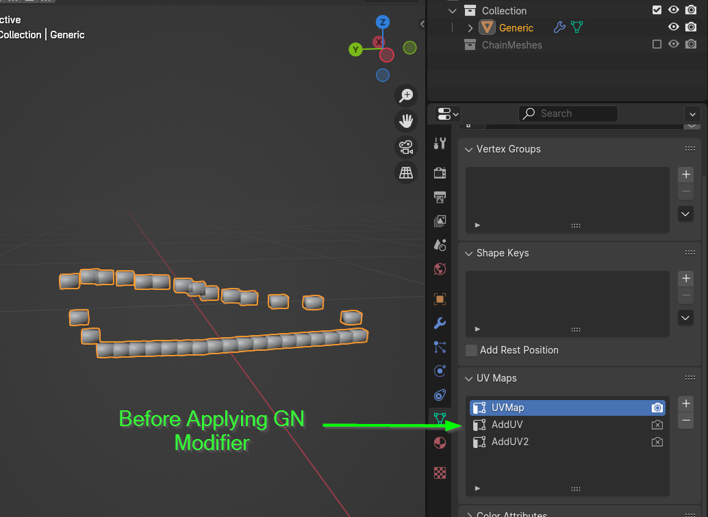
Task: Open the Render properties tab
Action: pos(440,173)
